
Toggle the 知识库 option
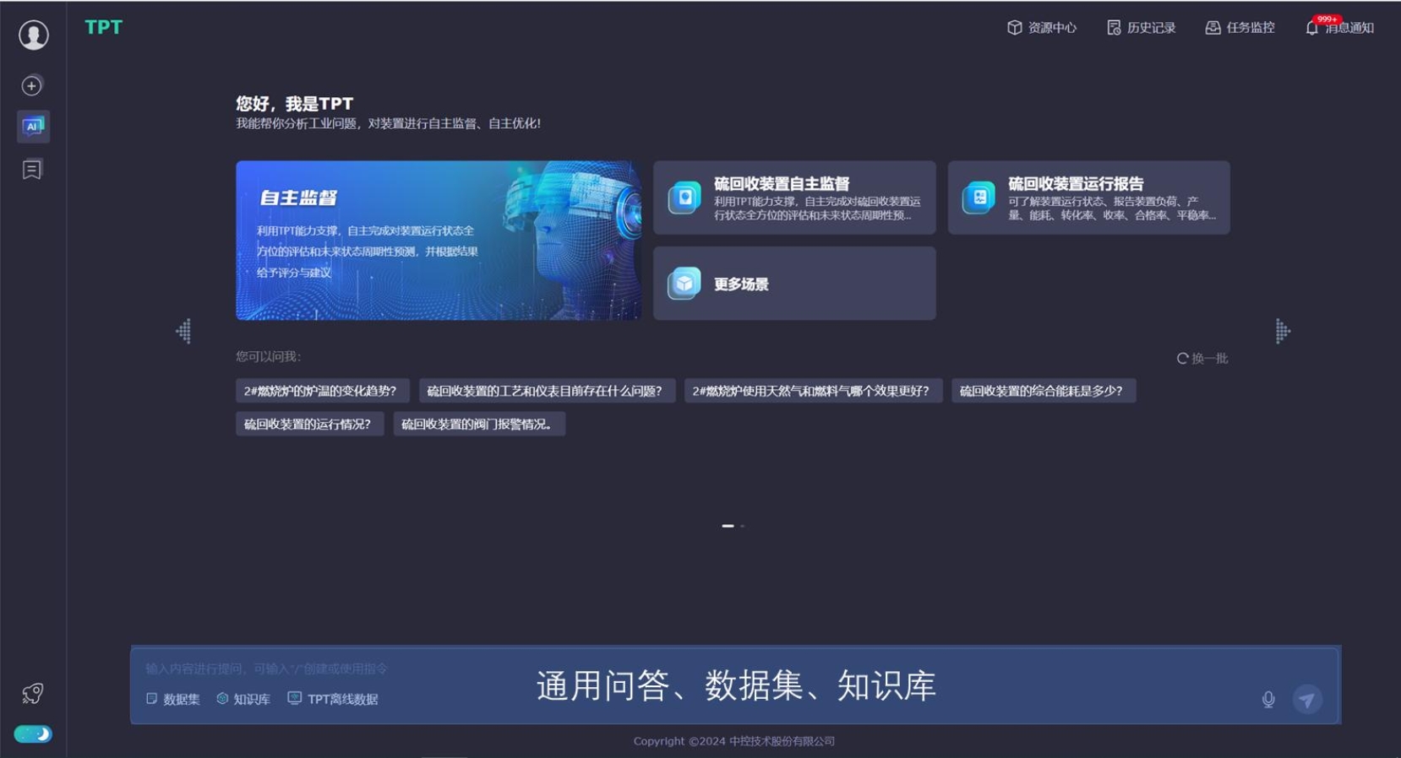243,699
